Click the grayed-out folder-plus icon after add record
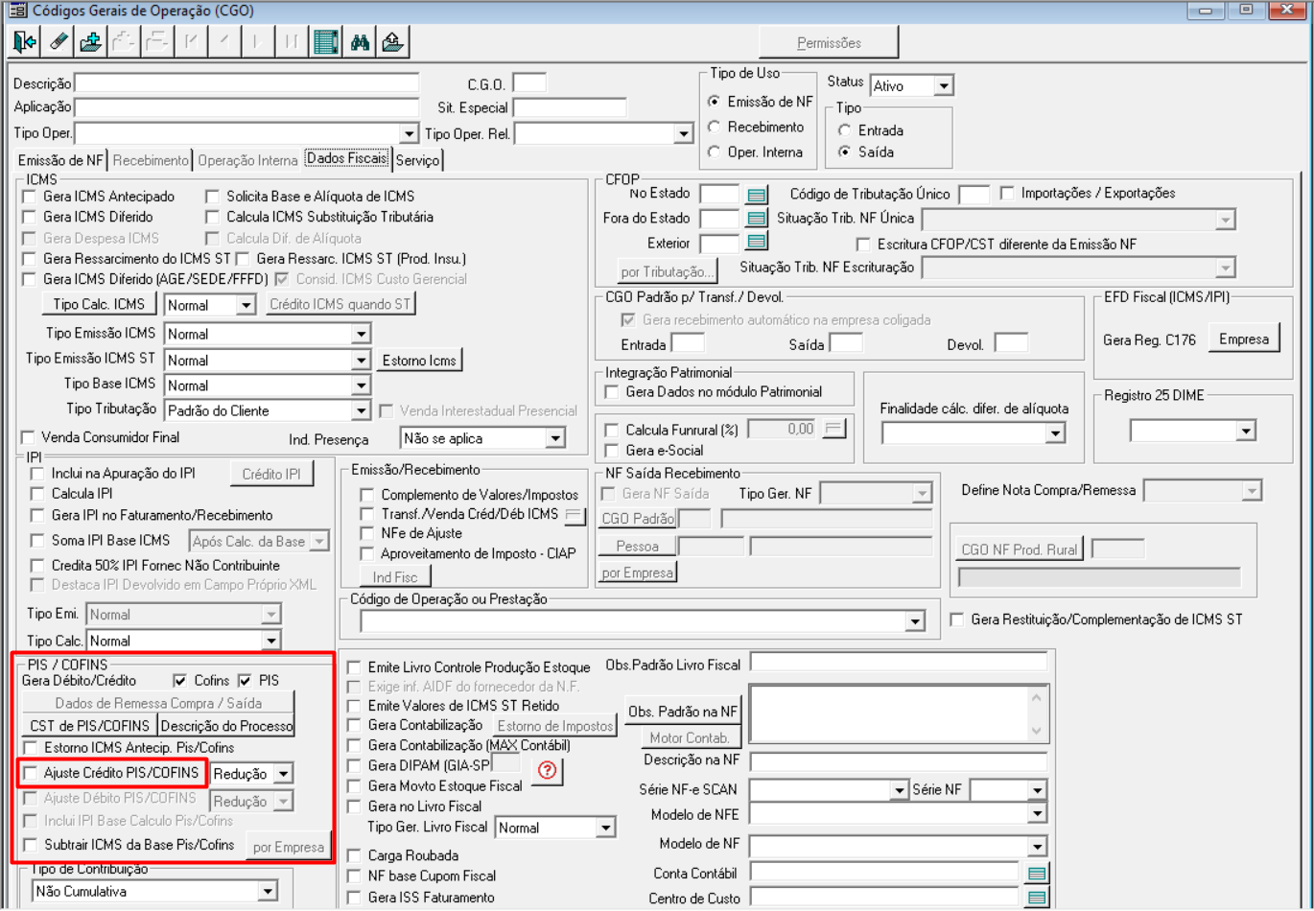This screenshot has width=1314, height=911. (x=124, y=42)
